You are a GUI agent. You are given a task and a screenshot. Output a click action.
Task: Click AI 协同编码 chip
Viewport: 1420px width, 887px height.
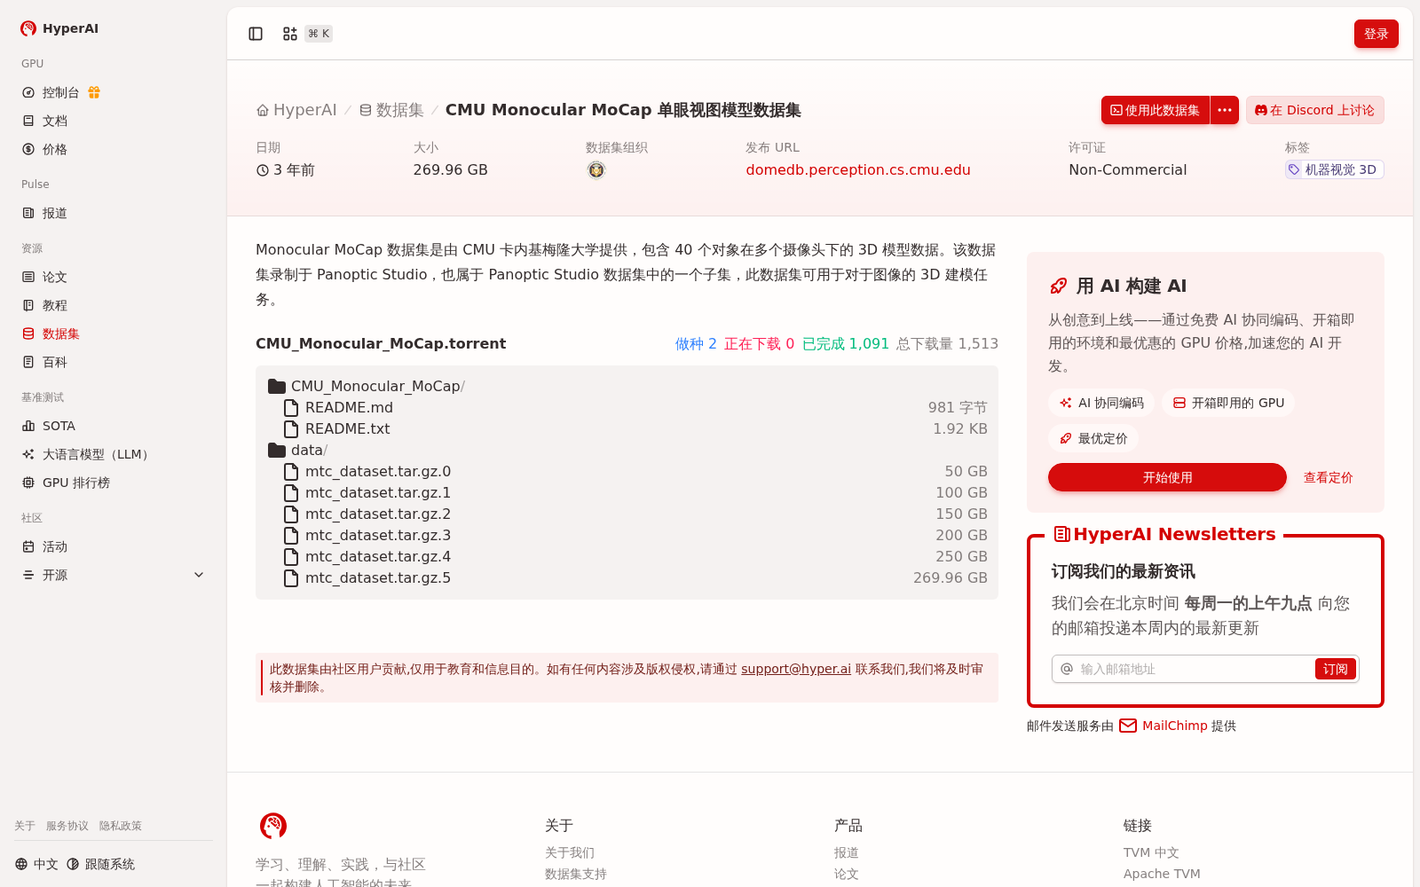click(1101, 403)
